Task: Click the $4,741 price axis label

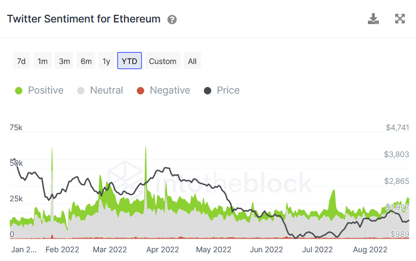Action: click(397, 127)
